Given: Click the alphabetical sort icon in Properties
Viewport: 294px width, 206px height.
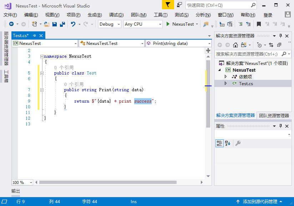Looking at the screenshot, I should (x=228, y=143).
